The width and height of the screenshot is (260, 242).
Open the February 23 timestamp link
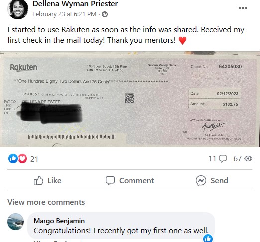pos(64,14)
